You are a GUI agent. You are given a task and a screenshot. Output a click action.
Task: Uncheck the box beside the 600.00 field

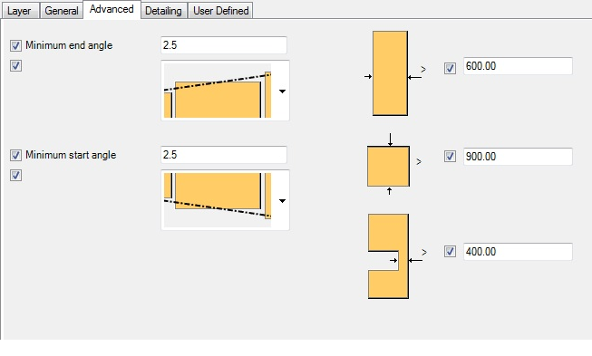pyautogui.click(x=450, y=68)
